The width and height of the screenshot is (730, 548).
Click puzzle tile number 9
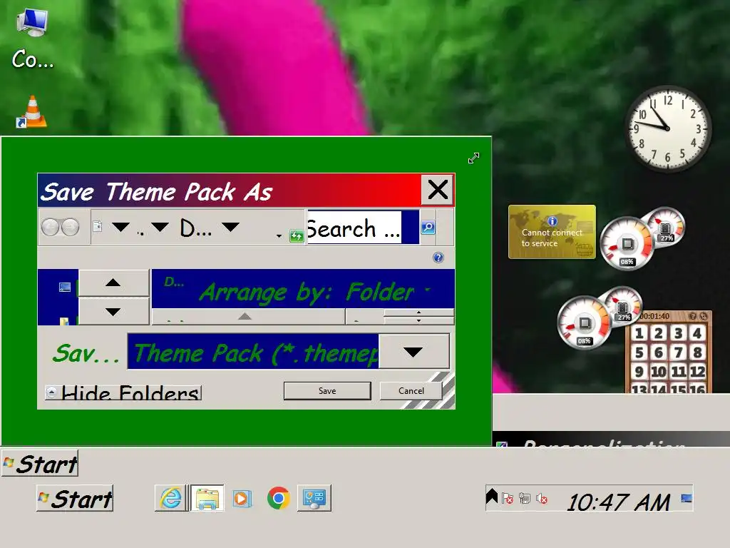tap(639, 371)
